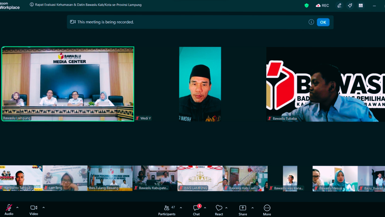Click the muted mic icon beside Wedi Y
Screen dimensions: 385x217
(137, 118)
